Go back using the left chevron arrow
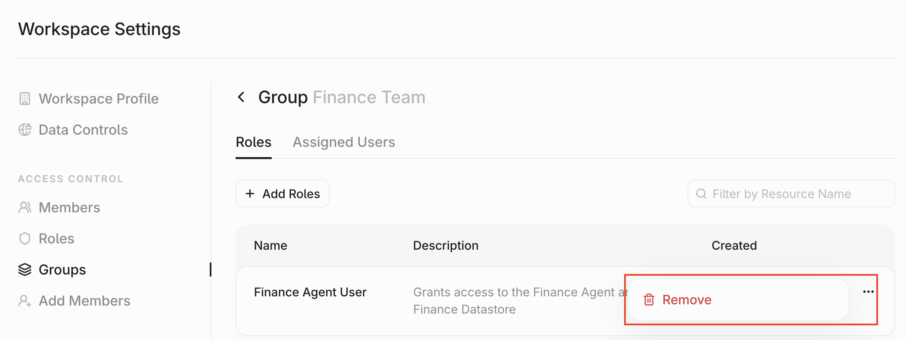The width and height of the screenshot is (906, 340). click(241, 97)
